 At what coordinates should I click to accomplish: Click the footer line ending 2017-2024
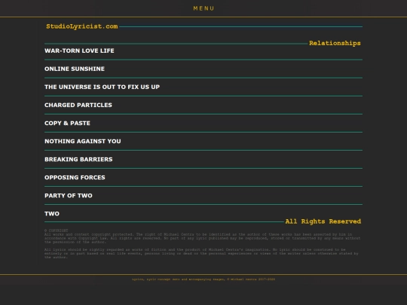pyautogui.click(x=203, y=279)
